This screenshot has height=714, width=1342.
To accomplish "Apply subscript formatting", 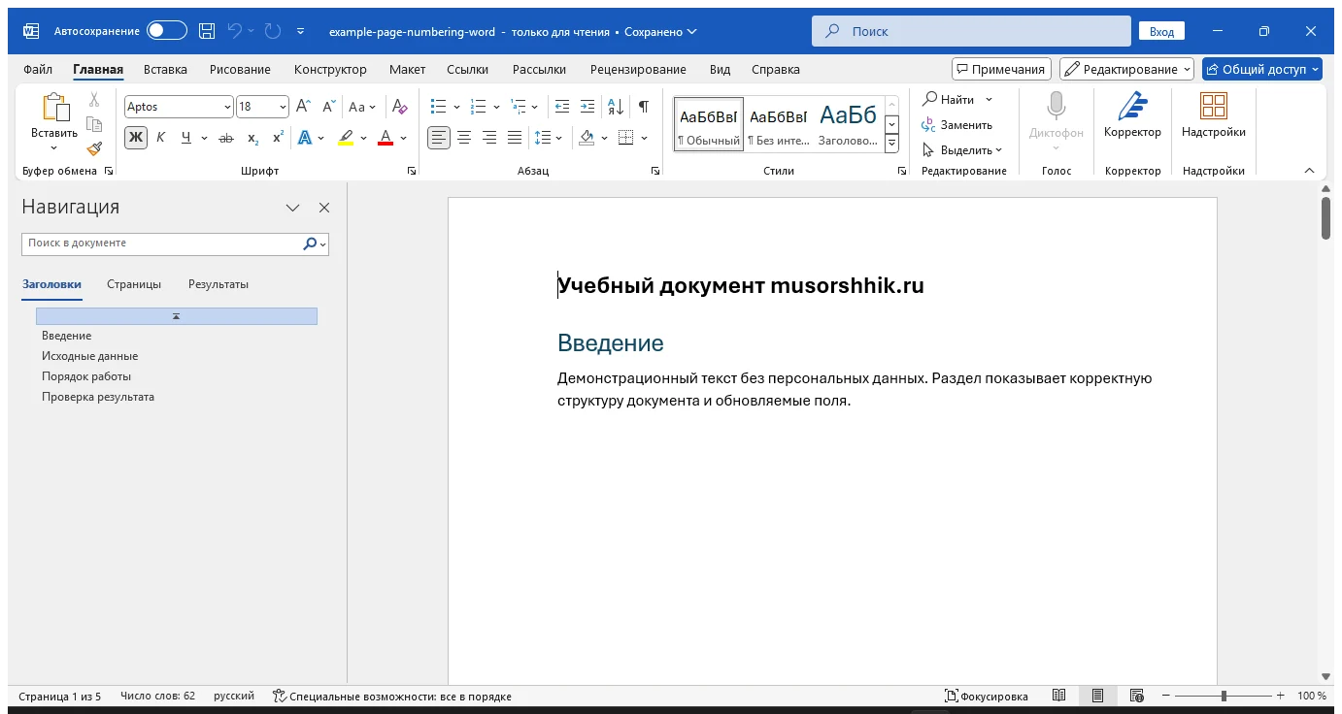I will (x=252, y=138).
